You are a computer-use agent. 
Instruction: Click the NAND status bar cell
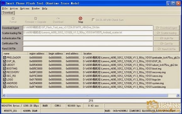45,106
